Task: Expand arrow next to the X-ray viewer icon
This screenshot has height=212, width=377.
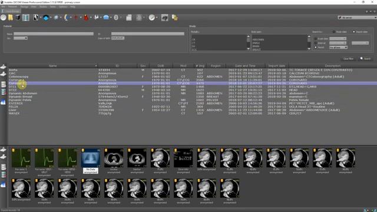Action: (x=41, y=17)
